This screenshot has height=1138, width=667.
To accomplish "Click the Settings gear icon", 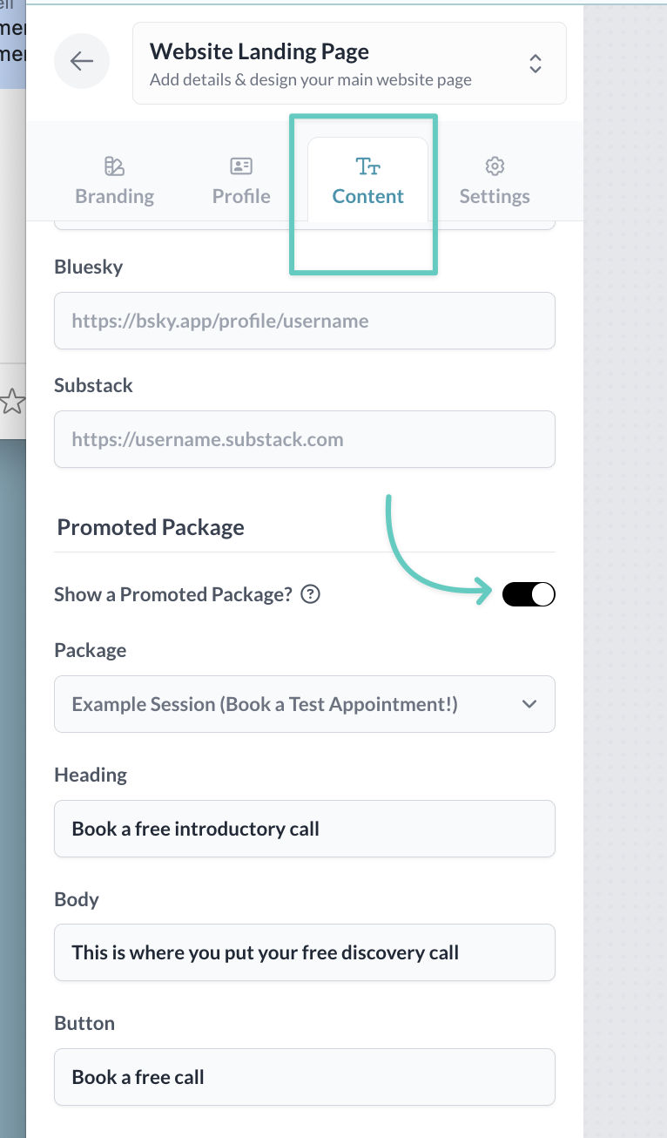I will pos(495,166).
